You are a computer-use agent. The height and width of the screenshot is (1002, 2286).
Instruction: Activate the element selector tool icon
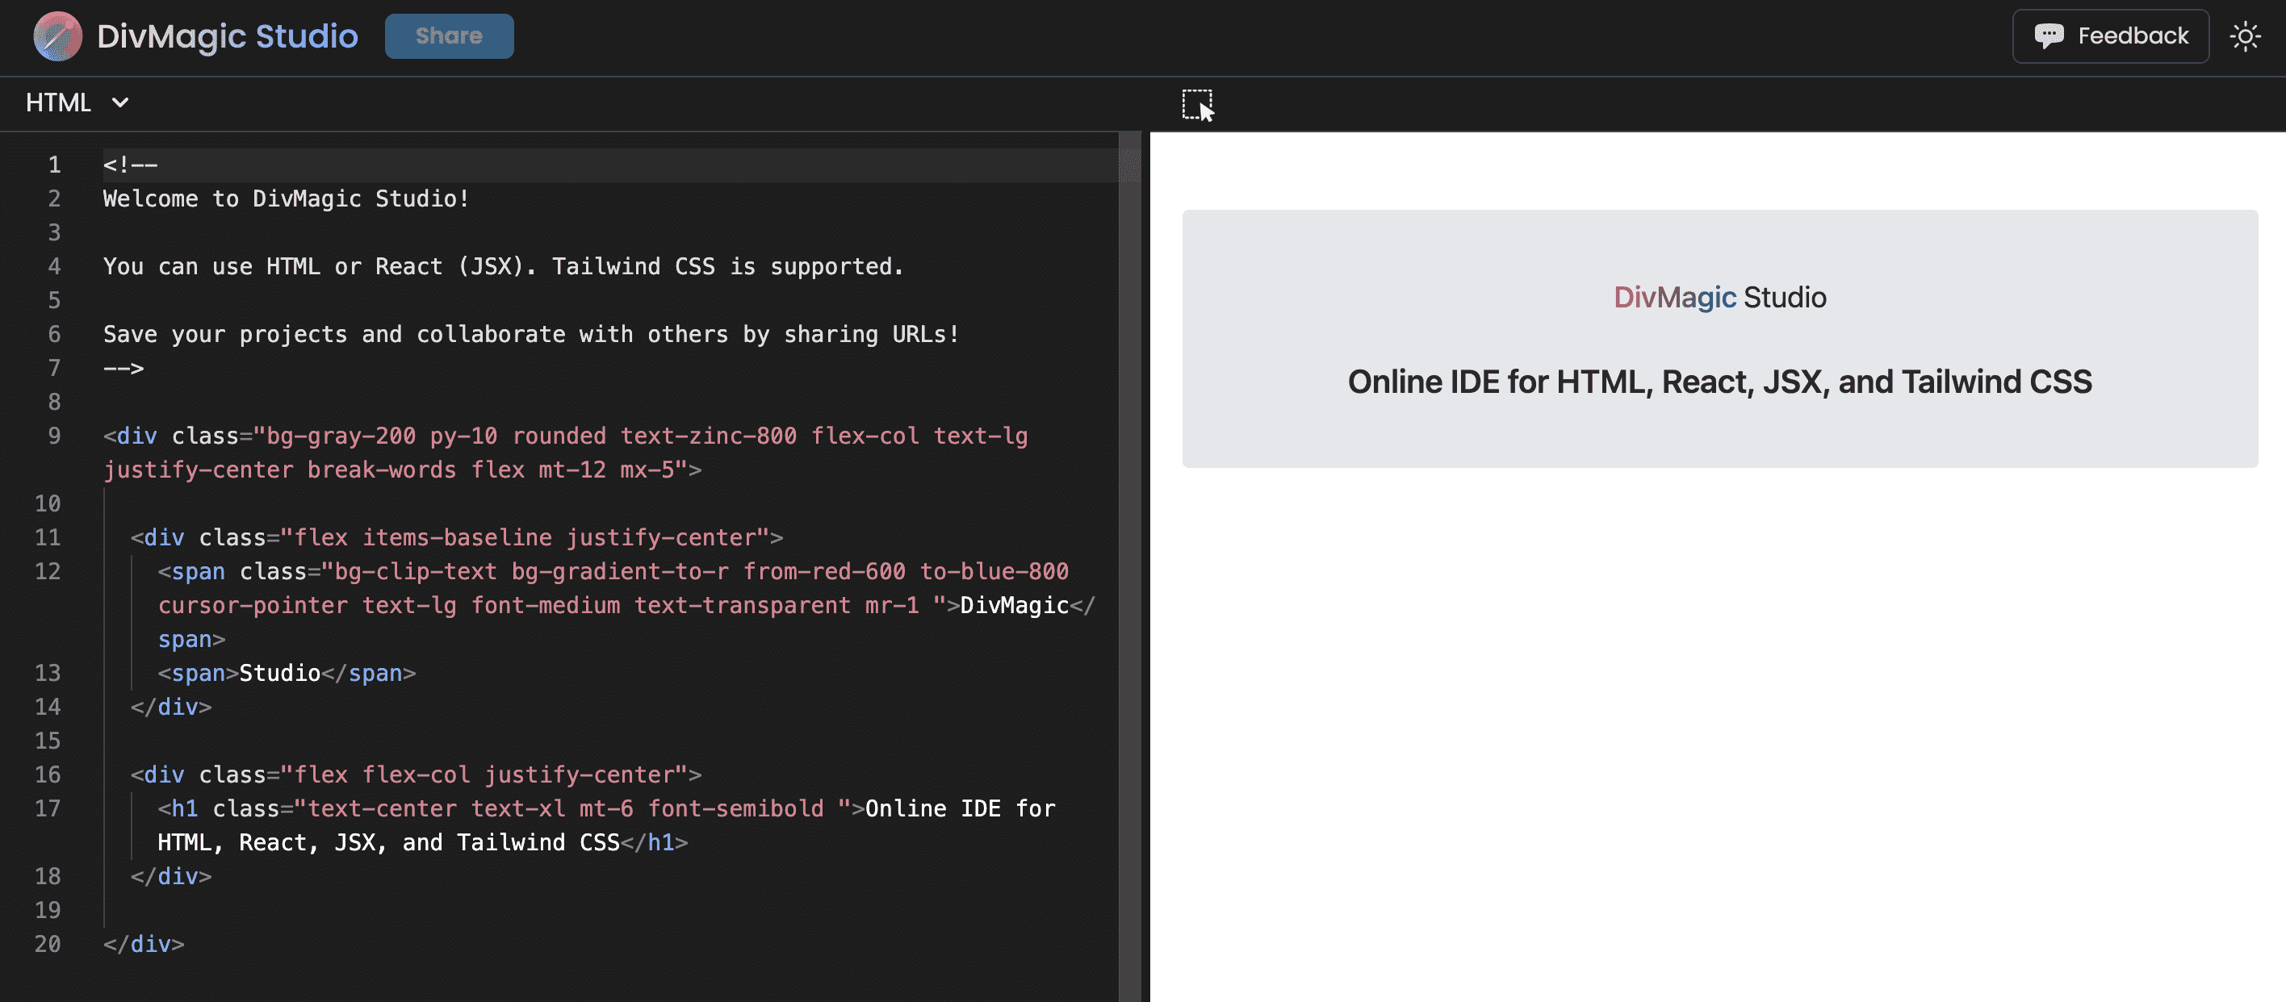coord(1197,105)
